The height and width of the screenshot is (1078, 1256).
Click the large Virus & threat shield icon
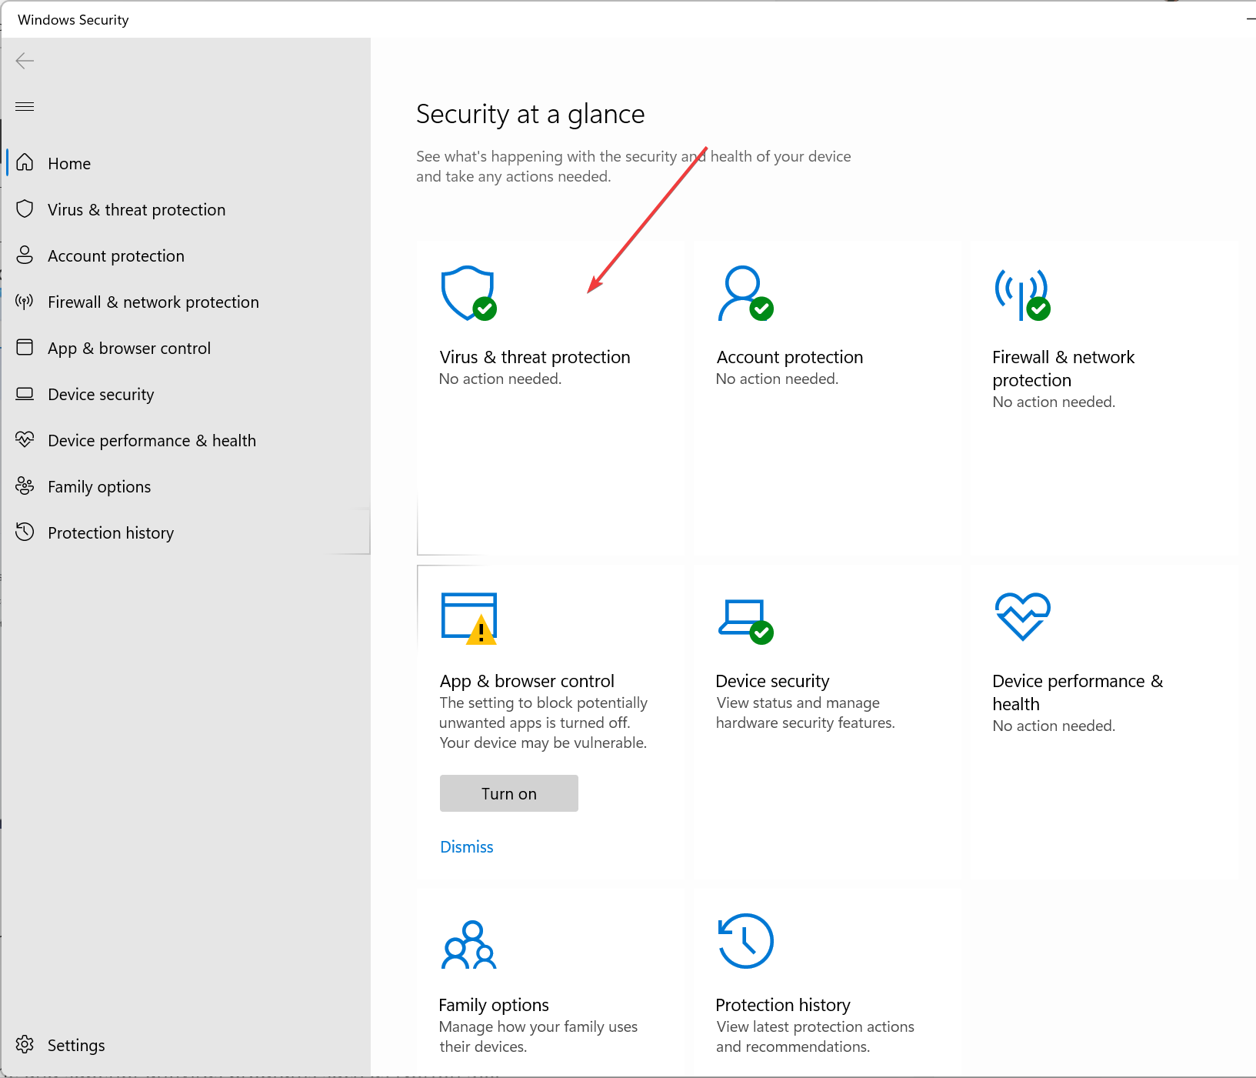click(x=468, y=293)
